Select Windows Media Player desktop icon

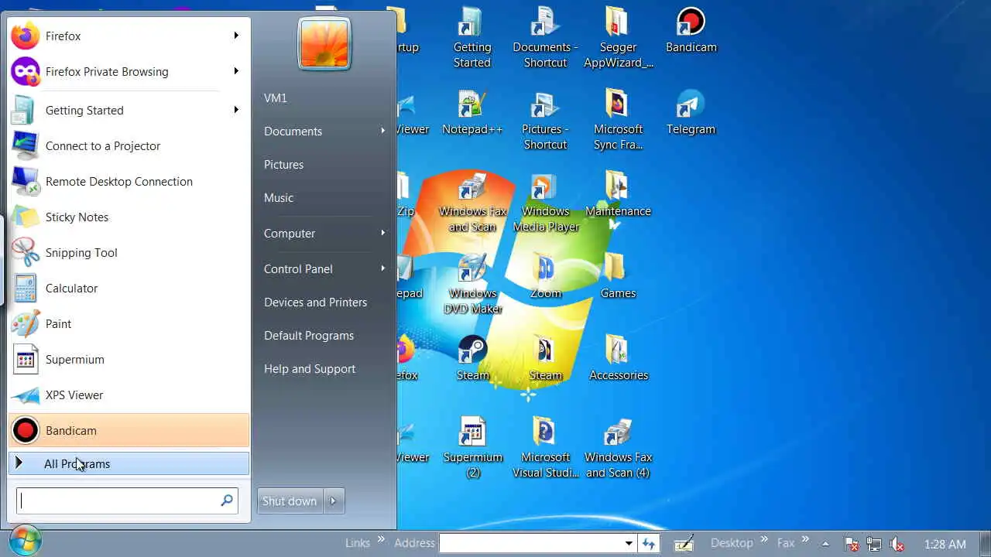tap(545, 202)
